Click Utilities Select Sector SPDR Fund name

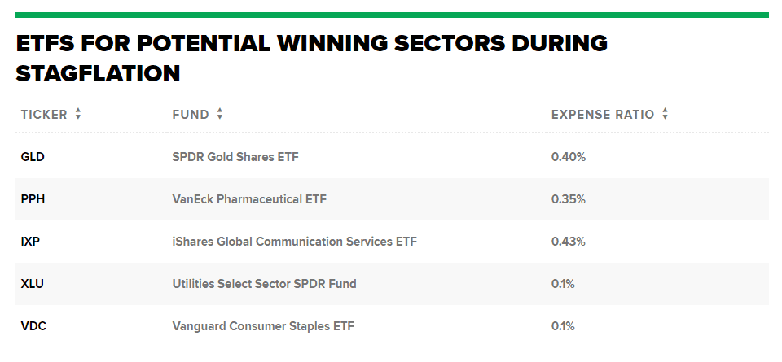pos(264,284)
